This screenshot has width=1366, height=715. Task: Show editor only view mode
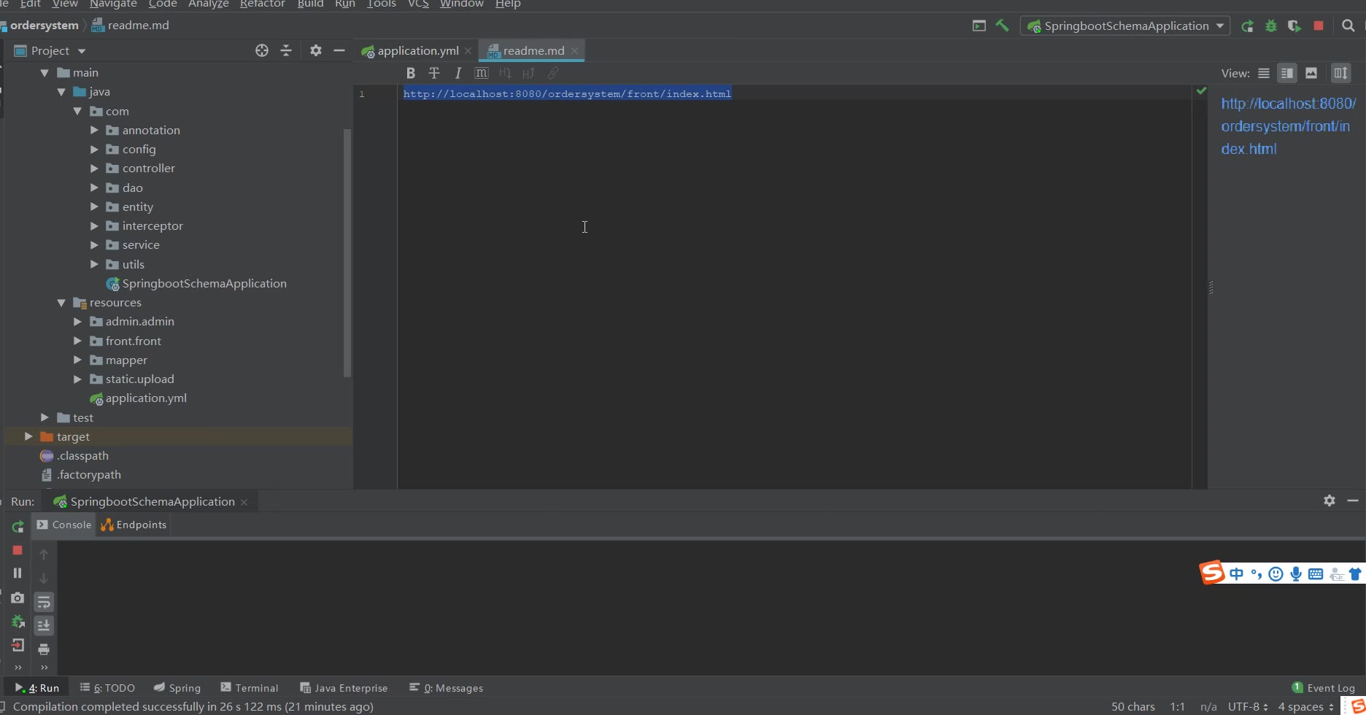coord(1264,73)
